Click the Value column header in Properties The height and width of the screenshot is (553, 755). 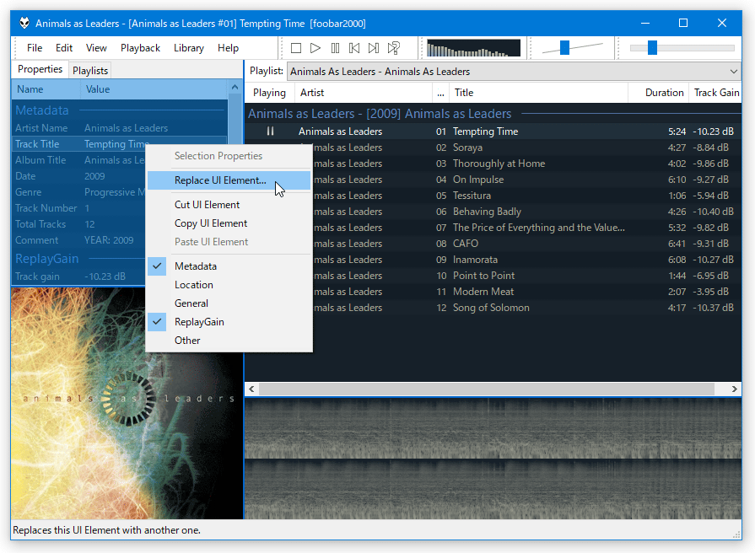[x=154, y=89]
